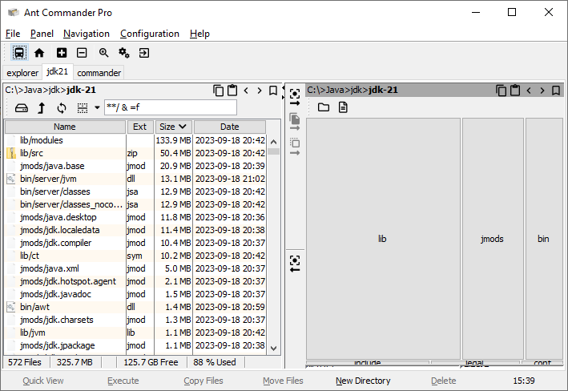Image resolution: width=568 pixels, height=391 pixels.
Task: Switch to the jdk21 tab
Action: point(57,72)
